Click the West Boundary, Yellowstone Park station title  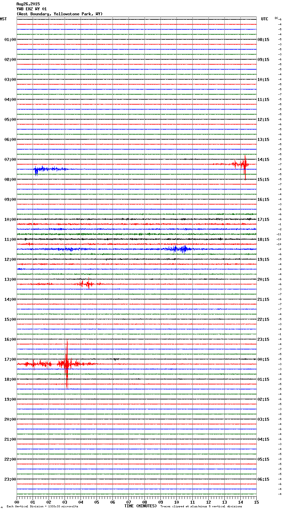pos(60,14)
